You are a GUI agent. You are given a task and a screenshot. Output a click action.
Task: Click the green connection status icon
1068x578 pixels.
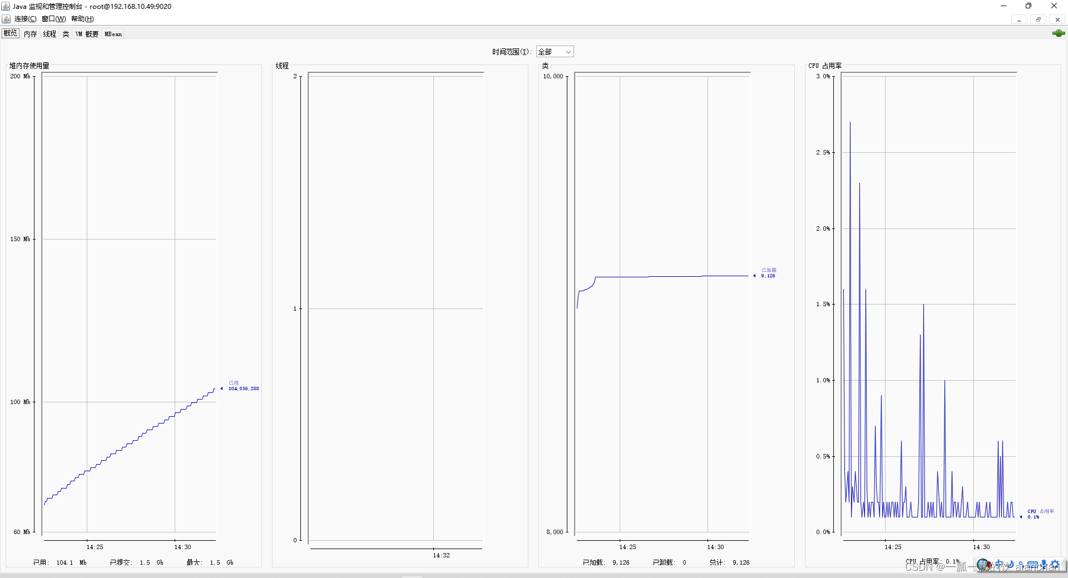1059,33
